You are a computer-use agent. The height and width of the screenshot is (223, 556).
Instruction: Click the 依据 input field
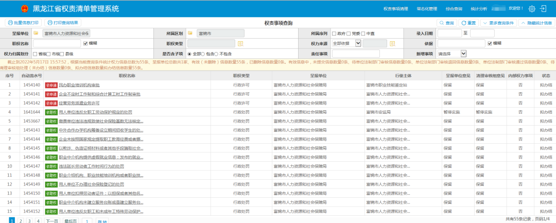(x=461, y=43)
